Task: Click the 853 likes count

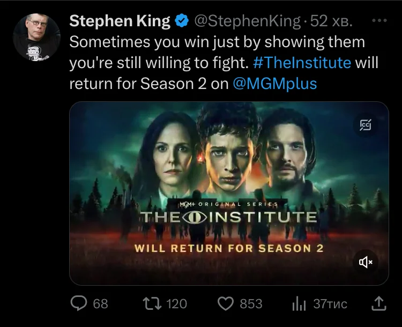Action: (251, 303)
